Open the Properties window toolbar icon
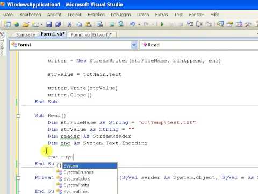The width and height of the screenshot is (258, 194). point(230,24)
